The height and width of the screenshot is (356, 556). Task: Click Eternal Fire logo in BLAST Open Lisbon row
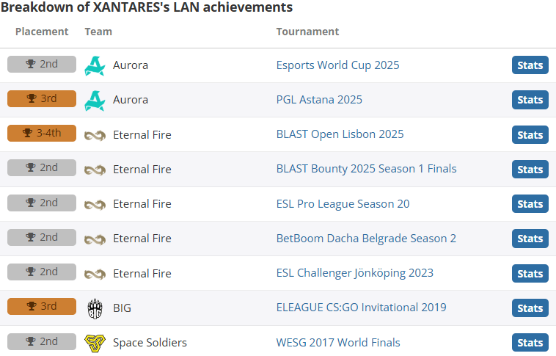coord(95,135)
